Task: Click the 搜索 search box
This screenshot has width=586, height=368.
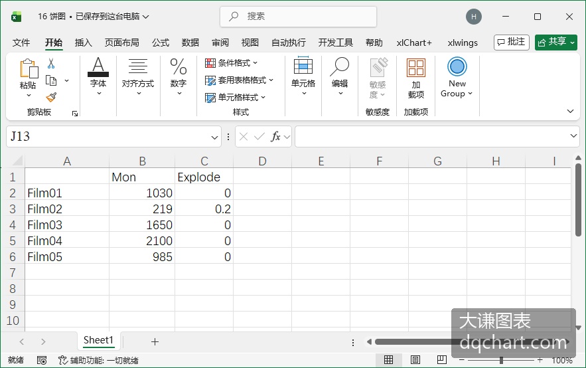Action: pyautogui.click(x=298, y=17)
